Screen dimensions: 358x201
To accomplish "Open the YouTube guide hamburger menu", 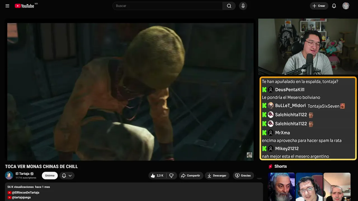I will pyautogui.click(x=8, y=6).
